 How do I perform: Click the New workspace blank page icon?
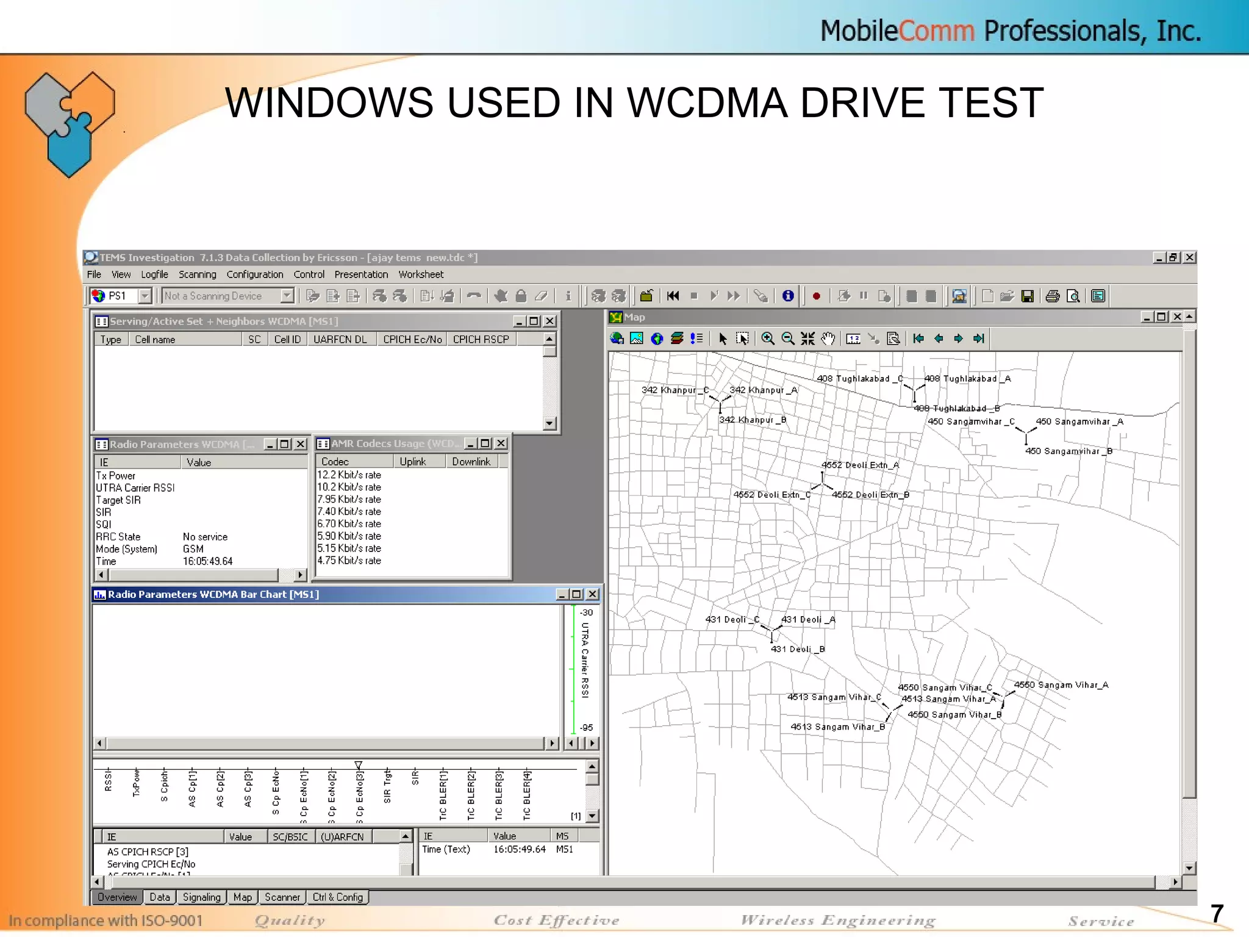[988, 296]
